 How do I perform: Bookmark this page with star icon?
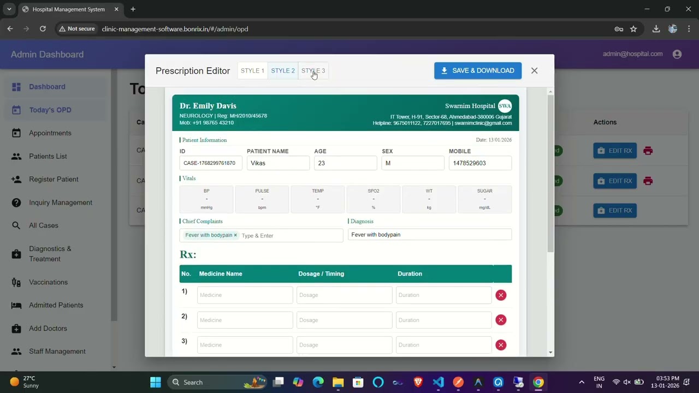[x=633, y=29]
